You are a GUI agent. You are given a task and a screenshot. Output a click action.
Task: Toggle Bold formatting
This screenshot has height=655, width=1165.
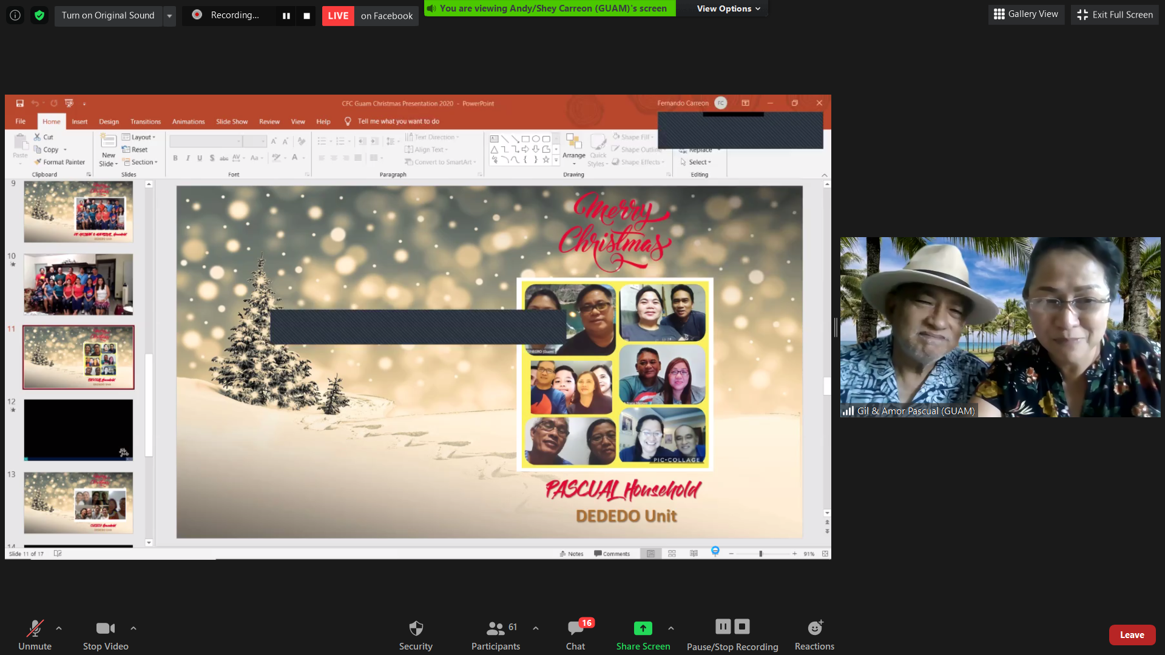tap(175, 158)
